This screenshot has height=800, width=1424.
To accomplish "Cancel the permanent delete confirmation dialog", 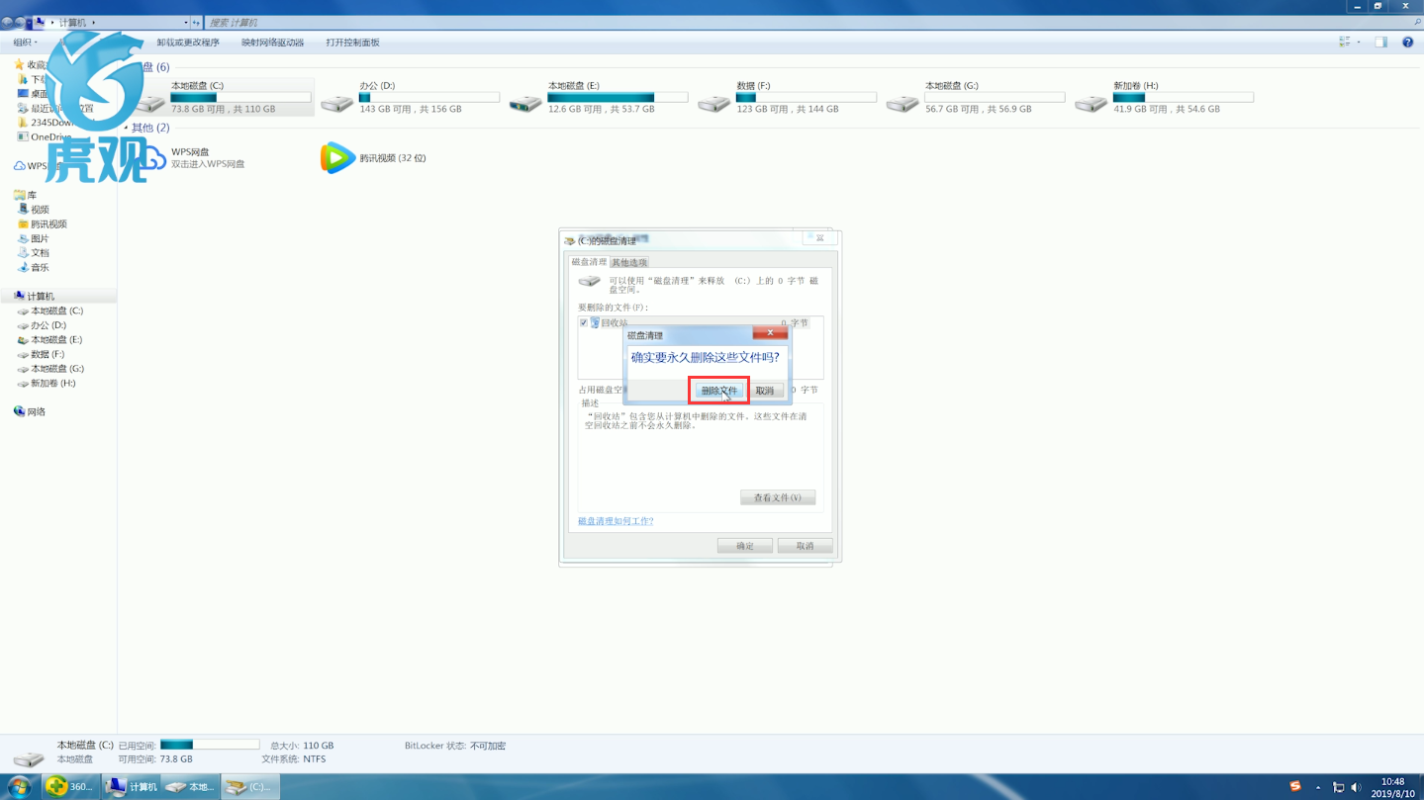I will point(765,391).
